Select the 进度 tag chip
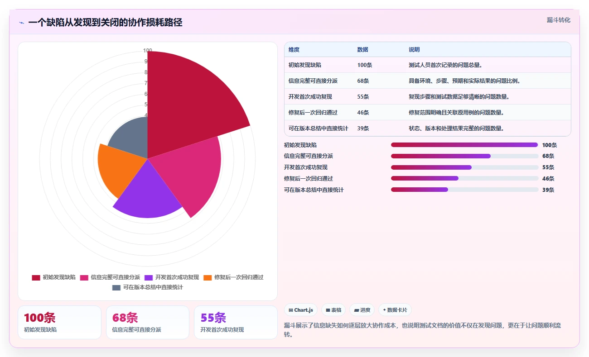The width and height of the screenshot is (589, 357). [x=362, y=310]
